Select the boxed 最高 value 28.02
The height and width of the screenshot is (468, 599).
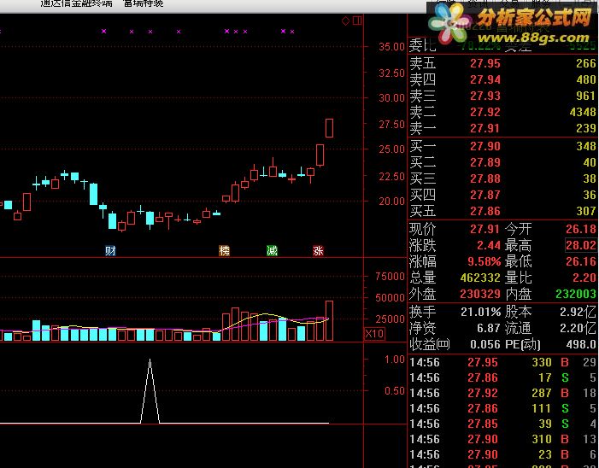581,245
